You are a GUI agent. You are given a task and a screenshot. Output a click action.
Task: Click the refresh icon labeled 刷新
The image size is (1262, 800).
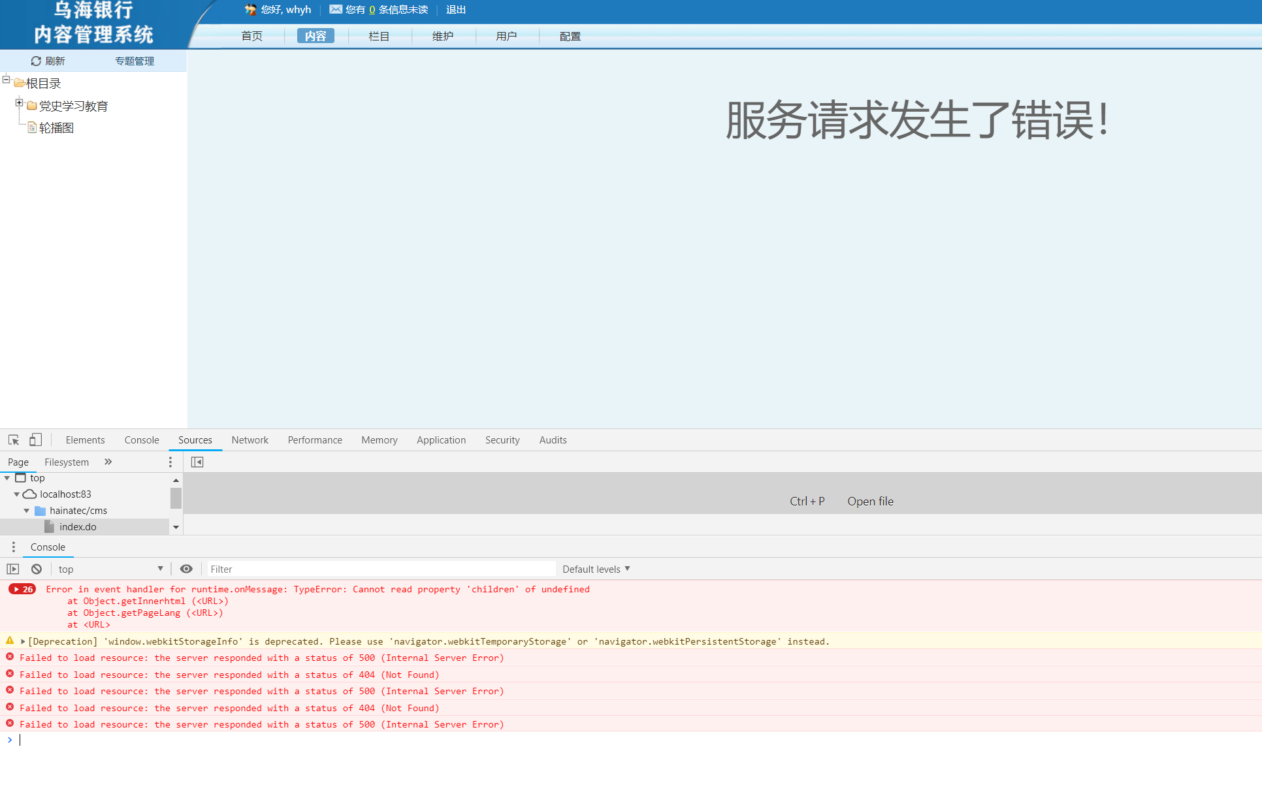pyautogui.click(x=36, y=61)
